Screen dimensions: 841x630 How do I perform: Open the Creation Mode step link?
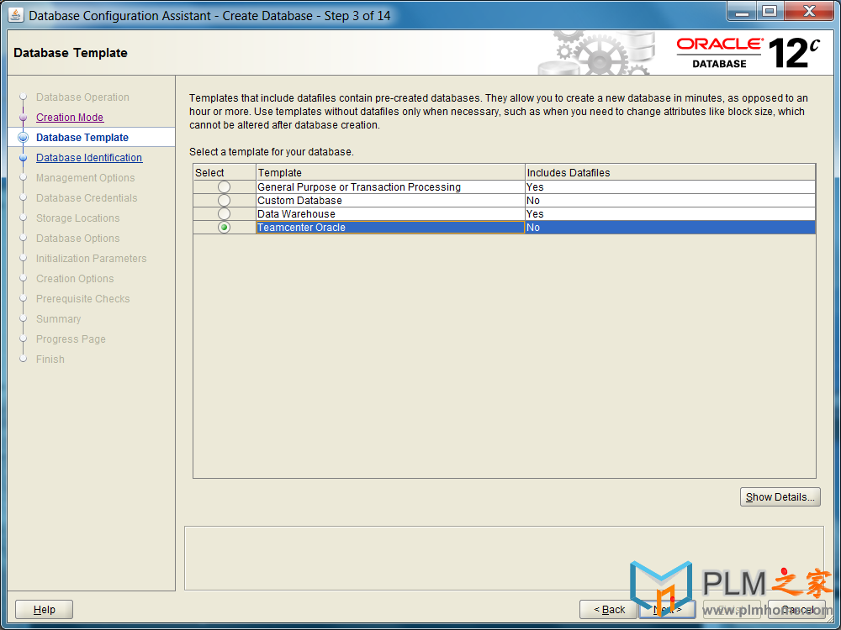[x=70, y=118]
